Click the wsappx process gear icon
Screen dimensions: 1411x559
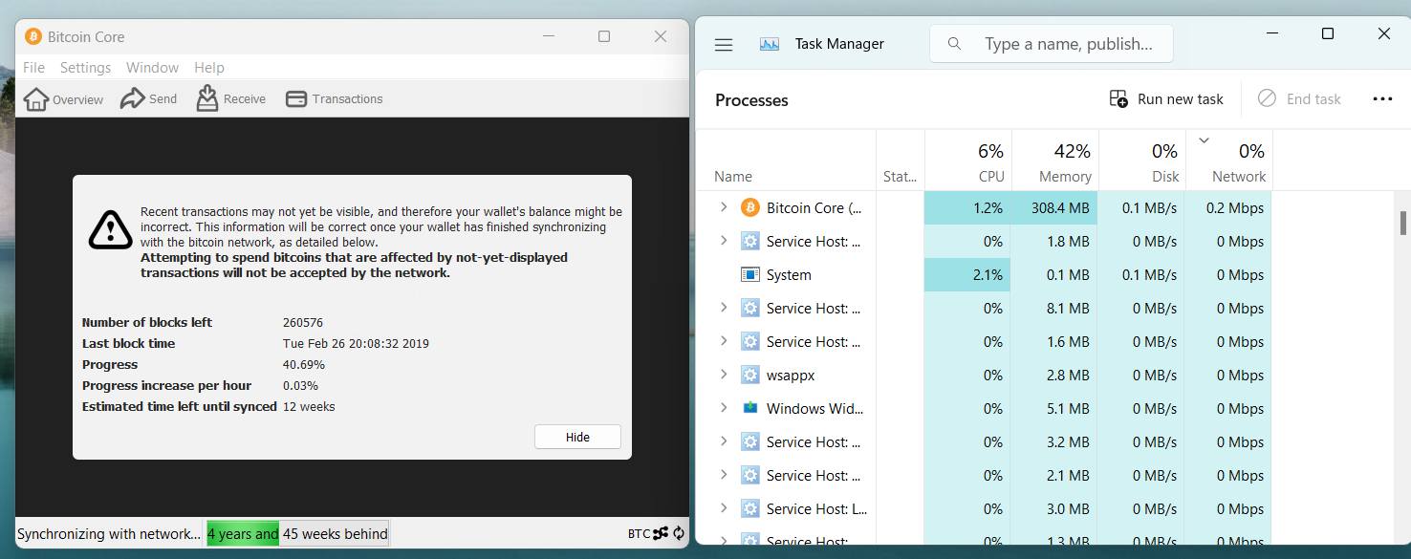click(750, 375)
